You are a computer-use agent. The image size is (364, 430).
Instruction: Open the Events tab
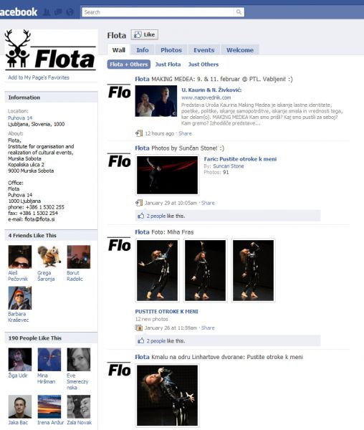[204, 50]
